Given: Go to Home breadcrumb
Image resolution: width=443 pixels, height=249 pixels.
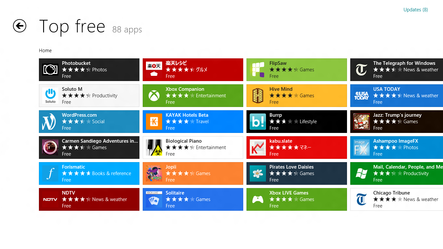Looking at the screenshot, I should click(x=45, y=51).
